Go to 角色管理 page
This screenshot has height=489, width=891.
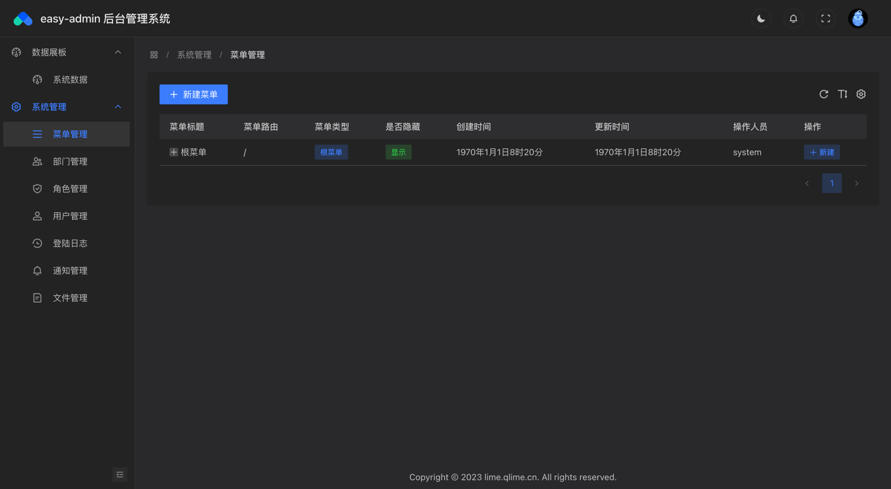click(69, 189)
